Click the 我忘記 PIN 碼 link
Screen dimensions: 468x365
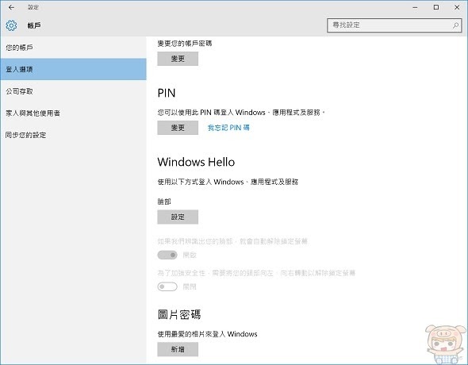point(228,128)
